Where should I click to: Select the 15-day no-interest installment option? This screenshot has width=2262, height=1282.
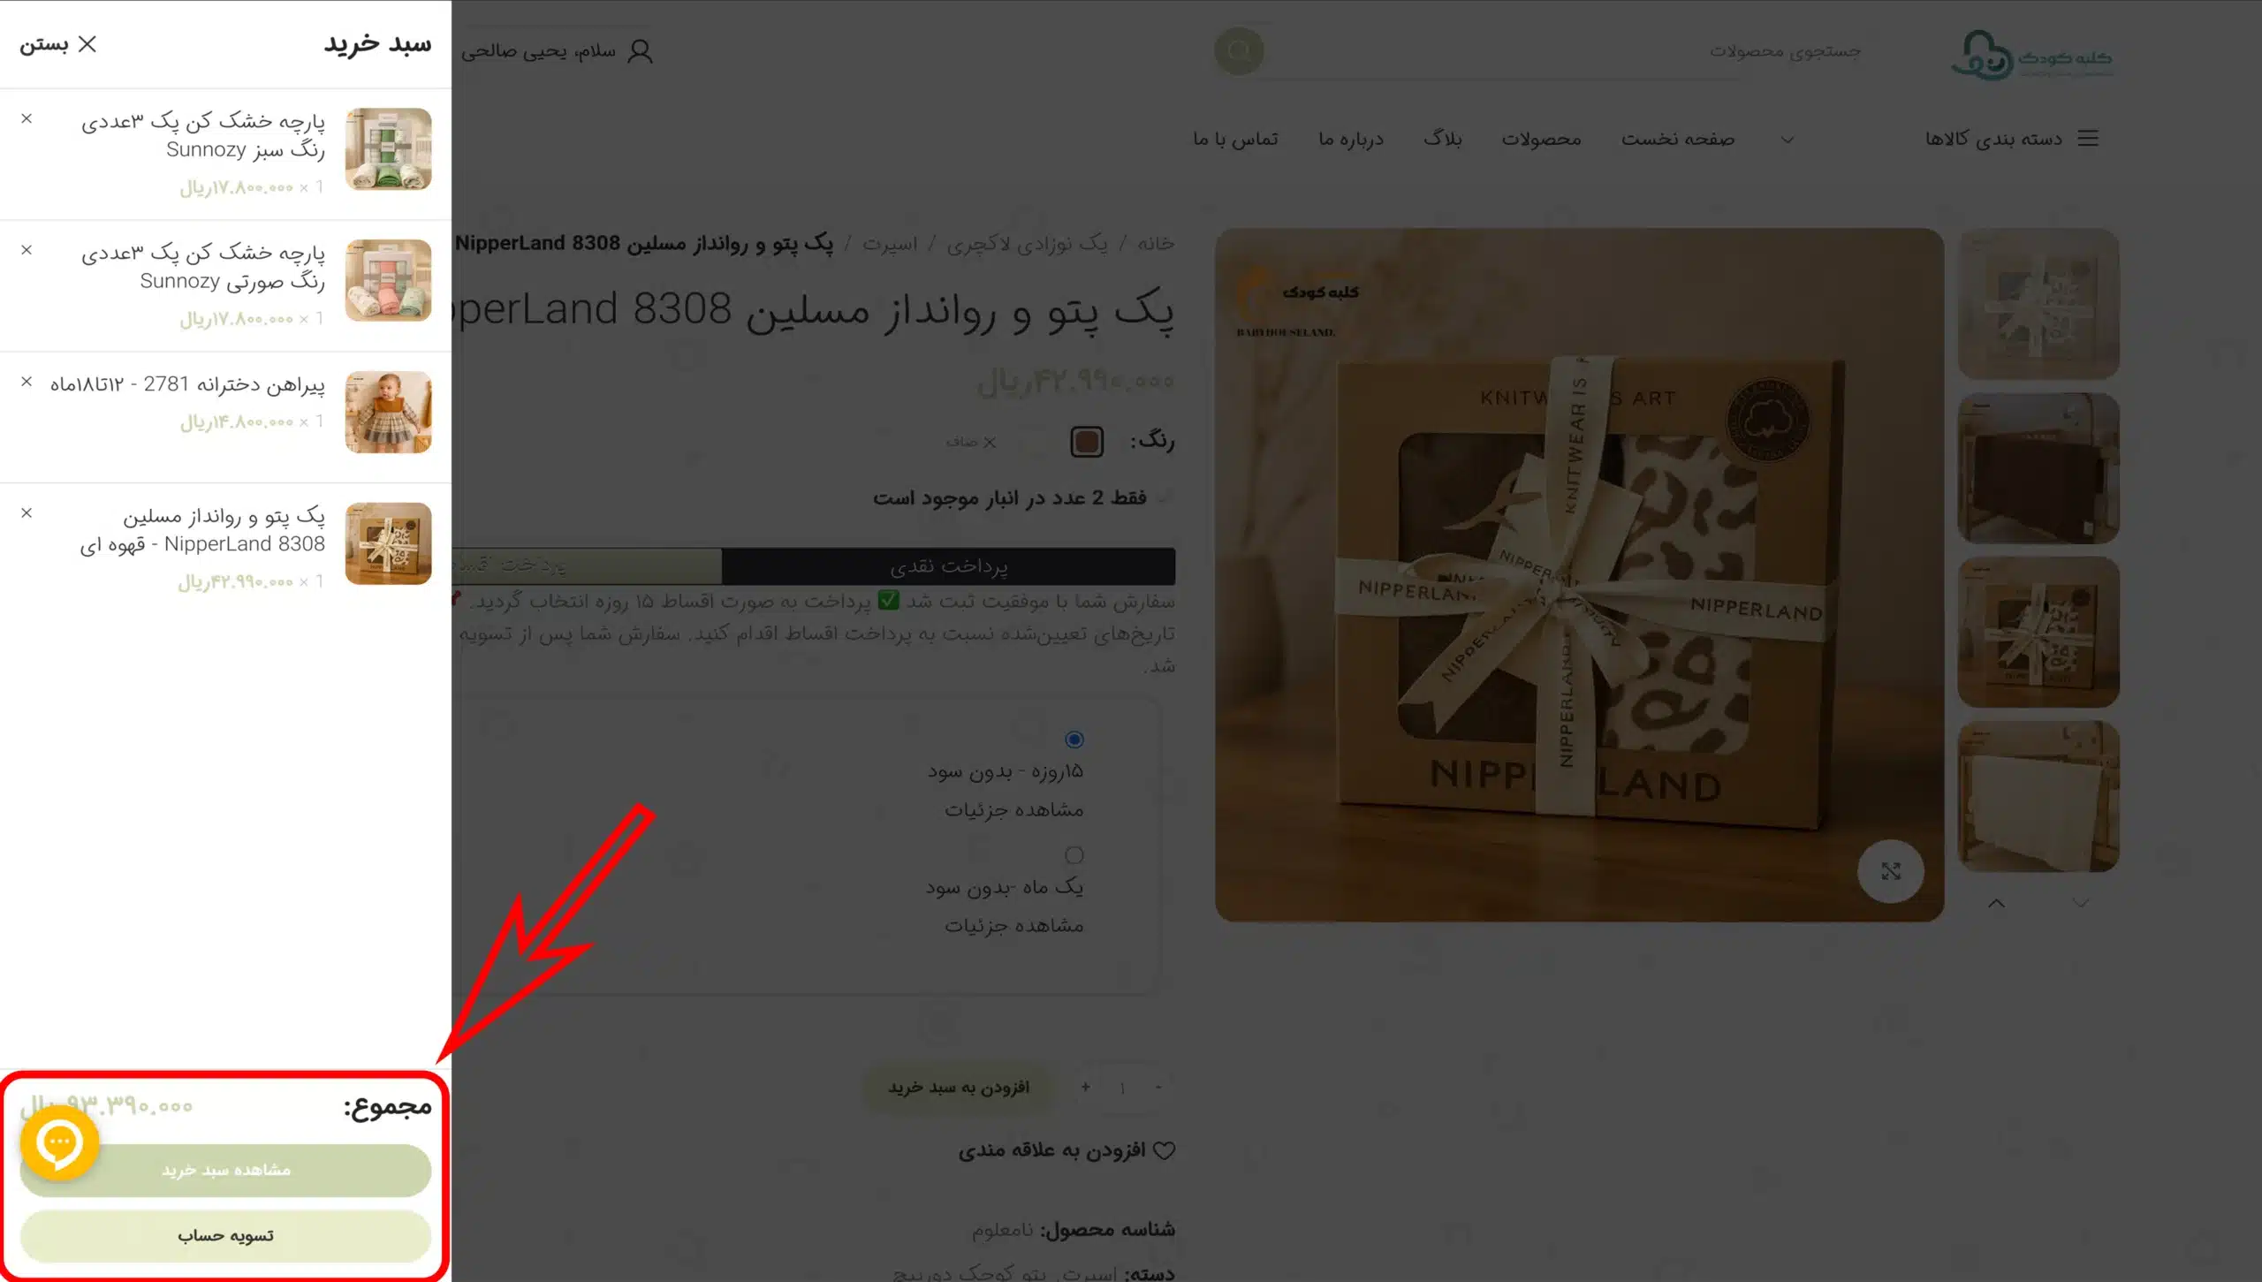click(1074, 740)
